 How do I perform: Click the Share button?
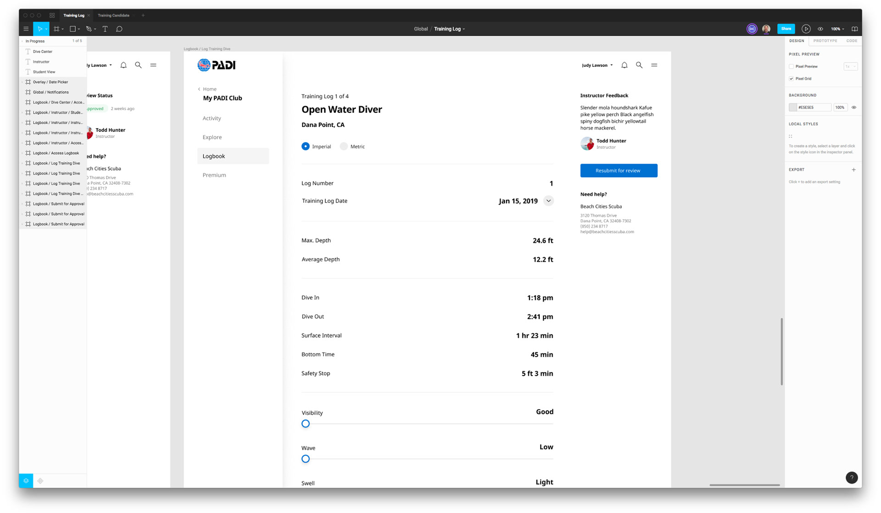786,29
